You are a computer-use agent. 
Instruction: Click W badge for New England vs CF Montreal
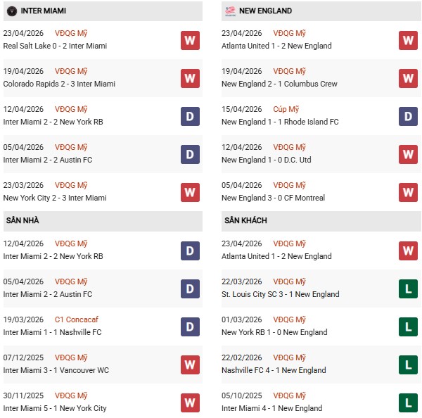(408, 192)
